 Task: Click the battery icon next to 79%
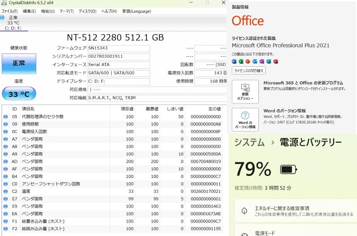click(288, 169)
